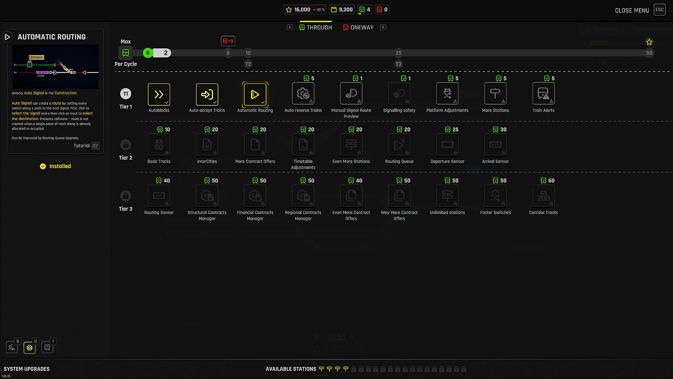Open the build menu icon labeled B
The image size is (673, 379).
tap(12, 347)
